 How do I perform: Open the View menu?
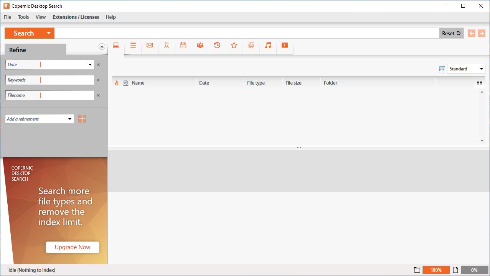(x=41, y=17)
